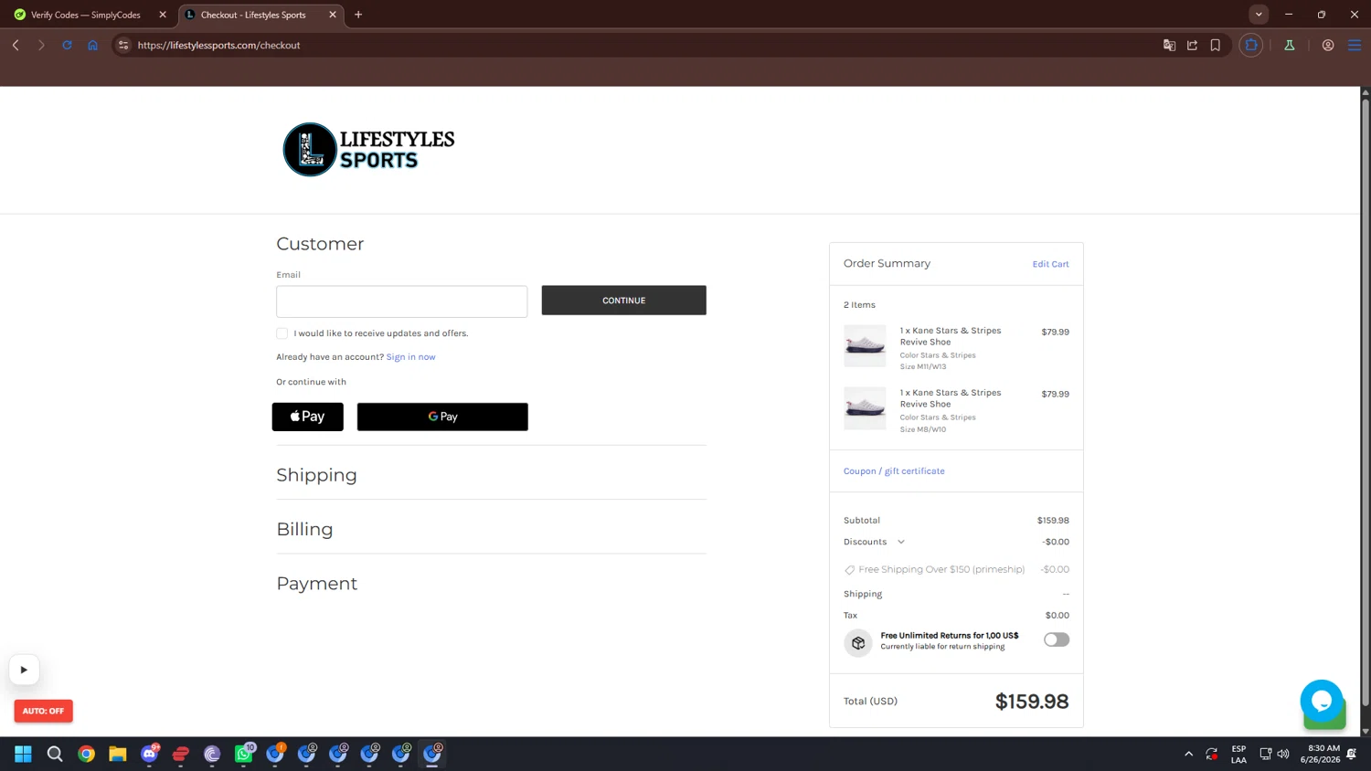Toggle the AUTO: OFF button

point(43,711)
